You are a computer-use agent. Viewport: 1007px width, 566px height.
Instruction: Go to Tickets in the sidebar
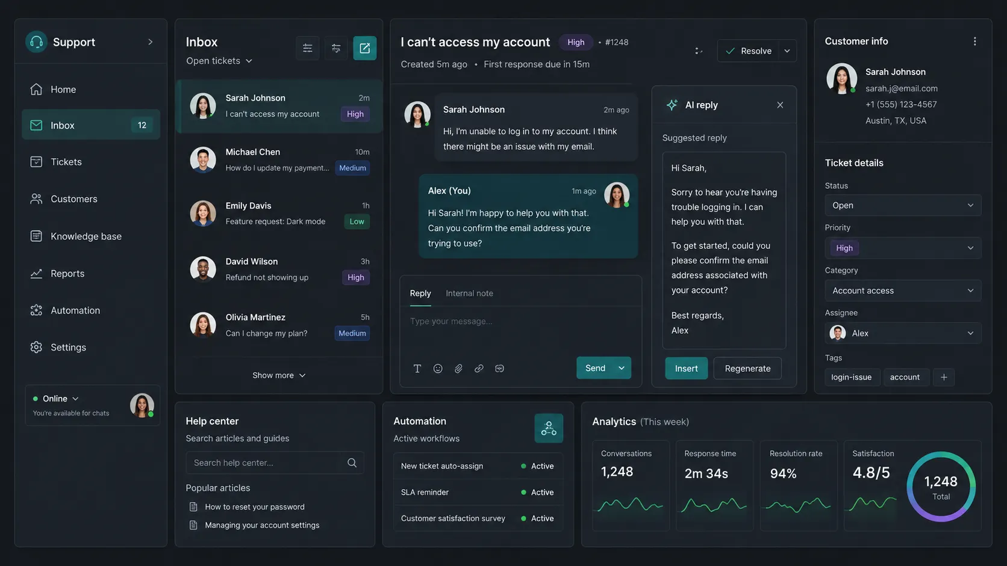pos(91,162)
